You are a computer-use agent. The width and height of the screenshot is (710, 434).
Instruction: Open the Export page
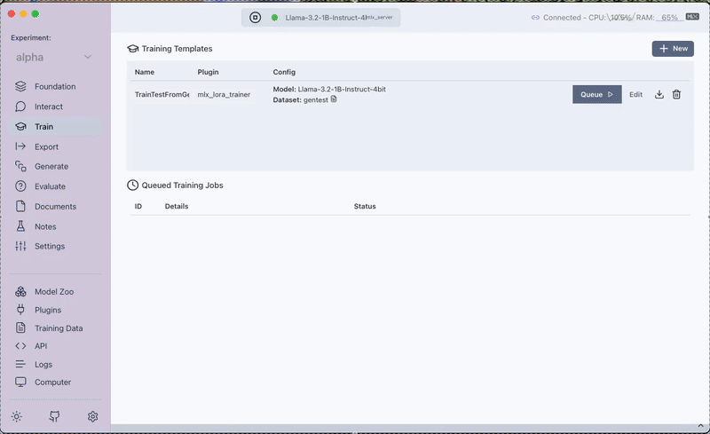click(x=46, y=146)
